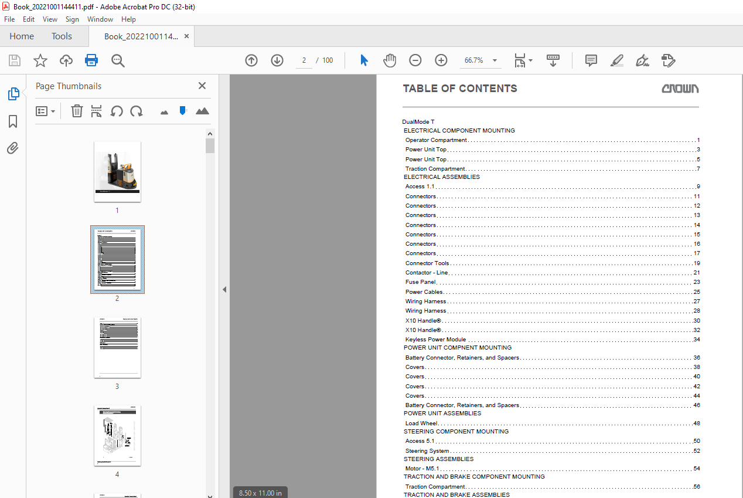Print the file with the printer icon

(x=91, y=60)
